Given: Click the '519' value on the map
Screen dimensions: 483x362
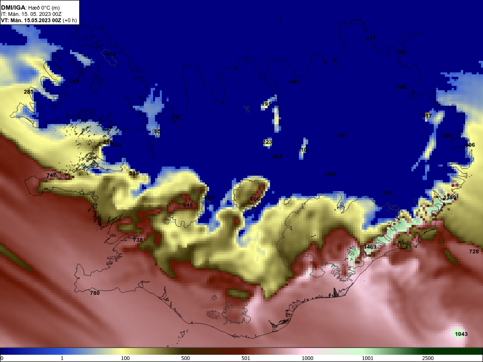Looking at the screenshot, I should coord(134,174).
